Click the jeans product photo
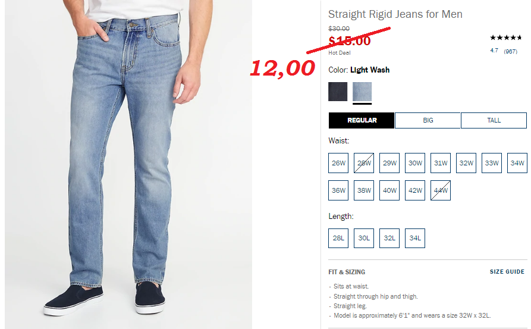 [x=128, y=164]
